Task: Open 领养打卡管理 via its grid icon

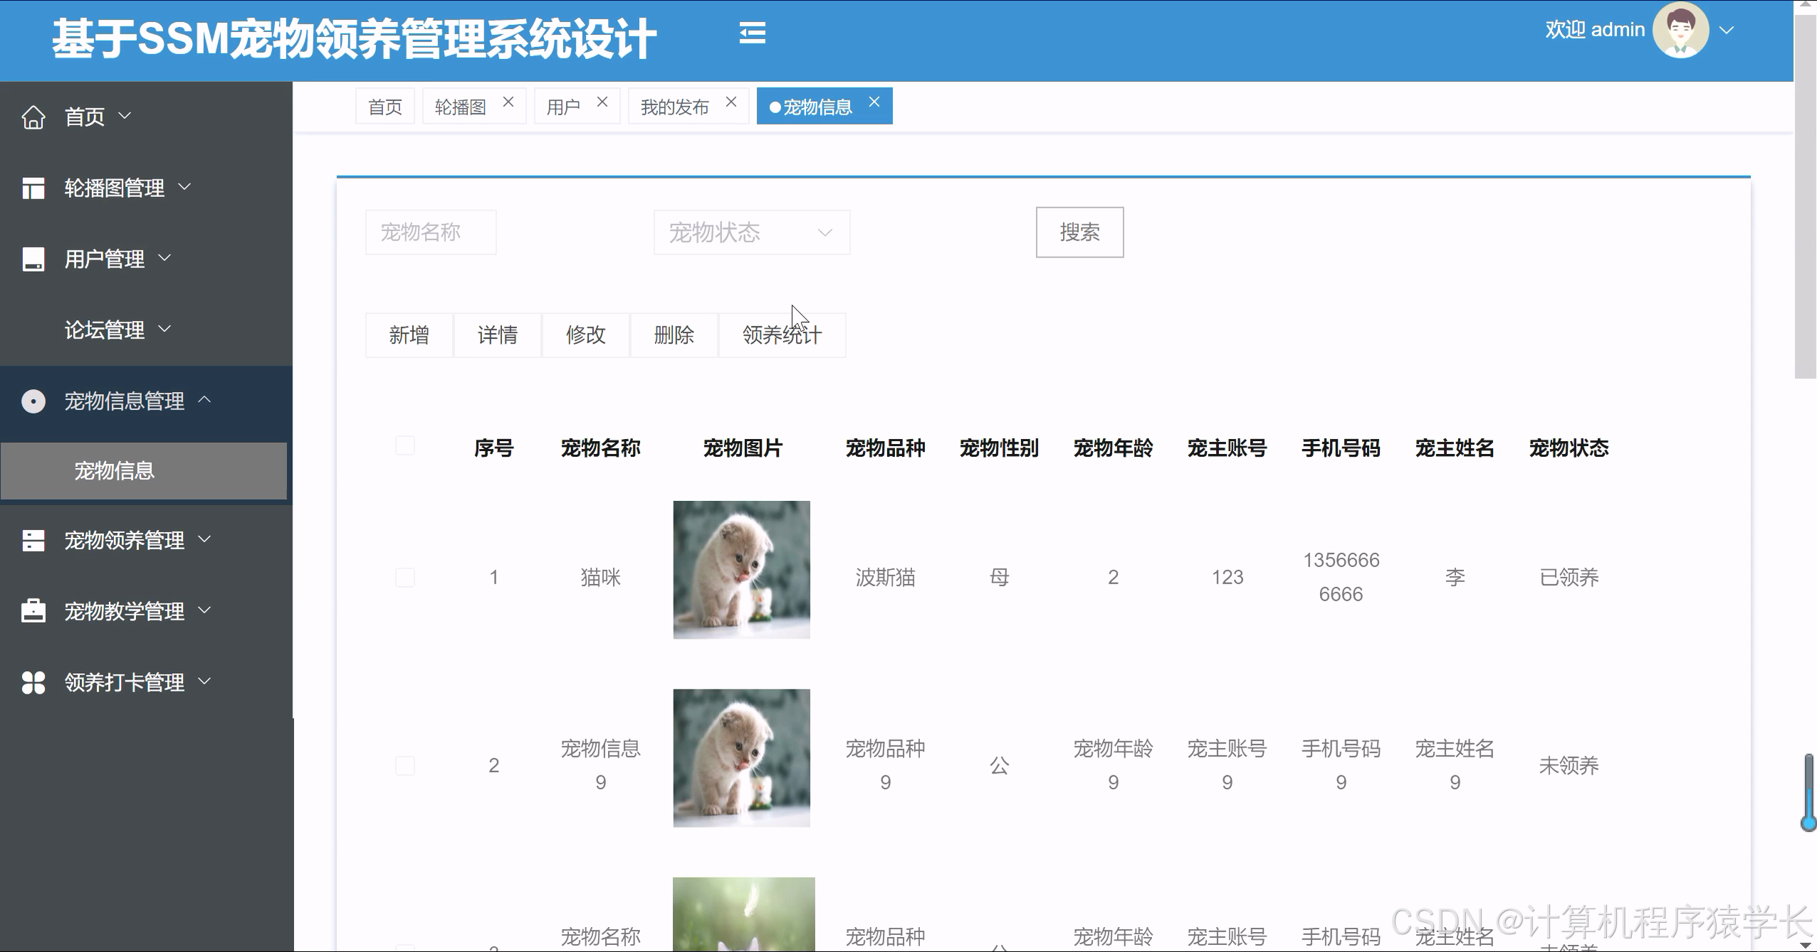Action: pyautogui.click(x=33, y=682)
